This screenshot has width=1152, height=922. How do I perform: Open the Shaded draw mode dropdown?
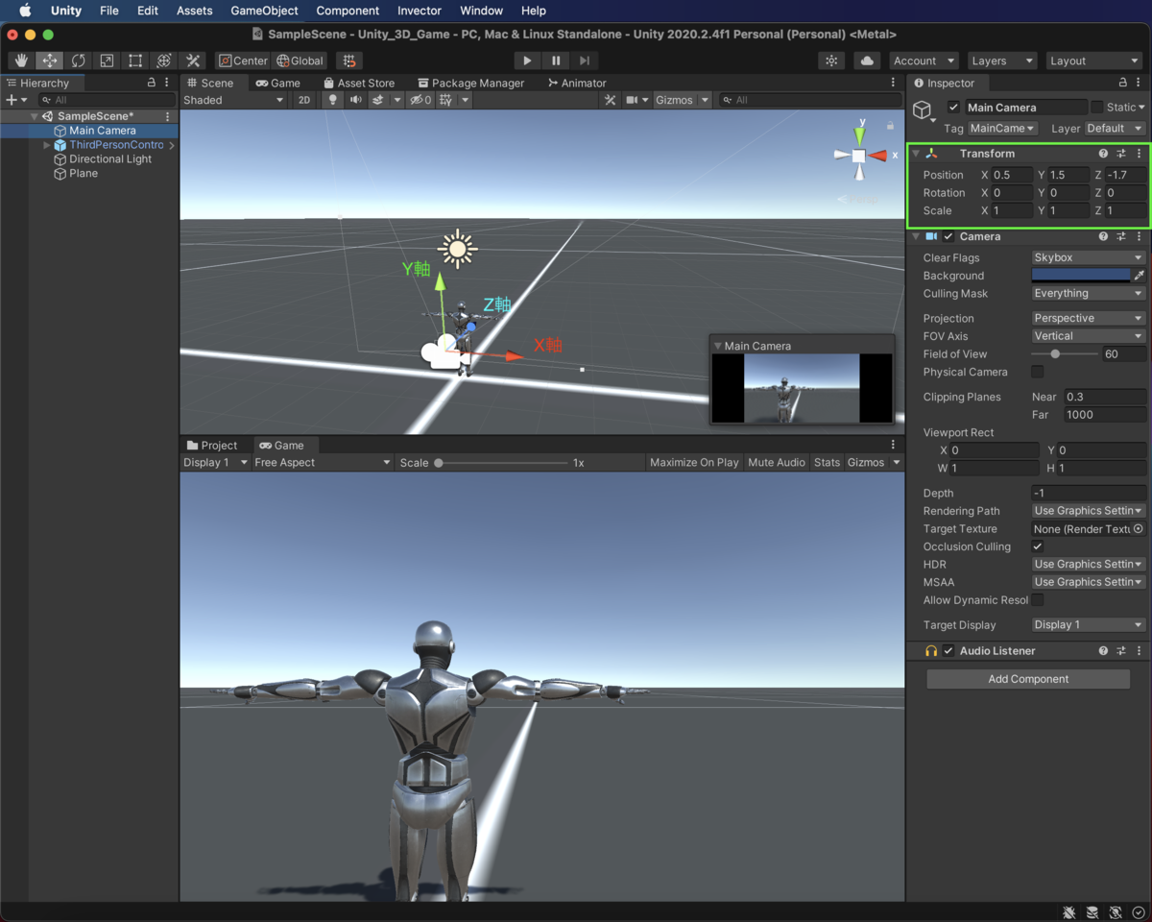click(x=233, y=100)
